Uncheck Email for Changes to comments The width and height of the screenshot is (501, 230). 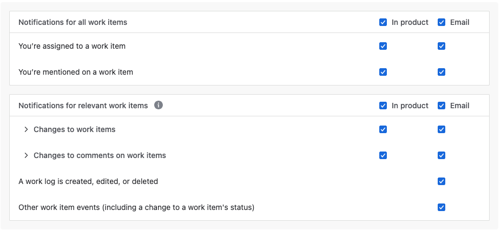(441, 155)
